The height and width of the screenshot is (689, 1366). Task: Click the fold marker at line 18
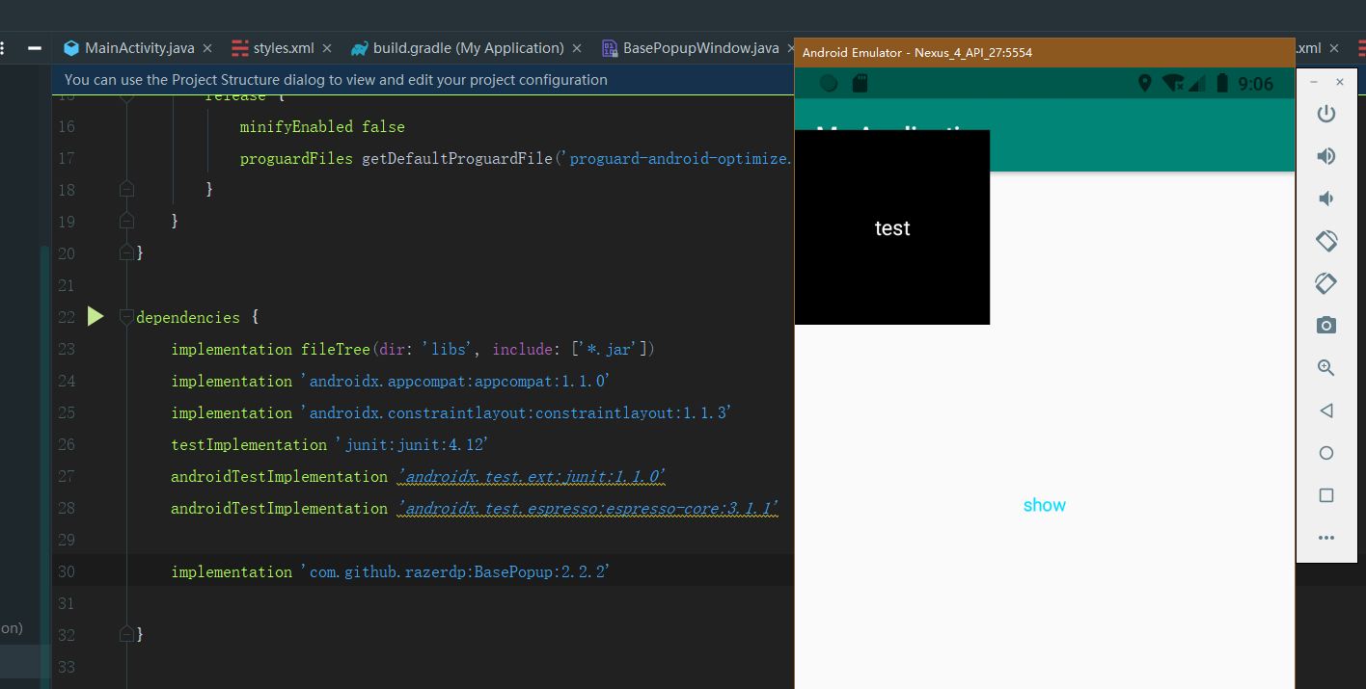click(125, 189)
